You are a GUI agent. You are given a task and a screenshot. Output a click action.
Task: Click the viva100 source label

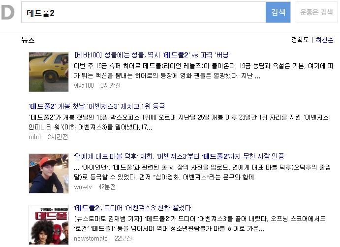click(84, 85)
